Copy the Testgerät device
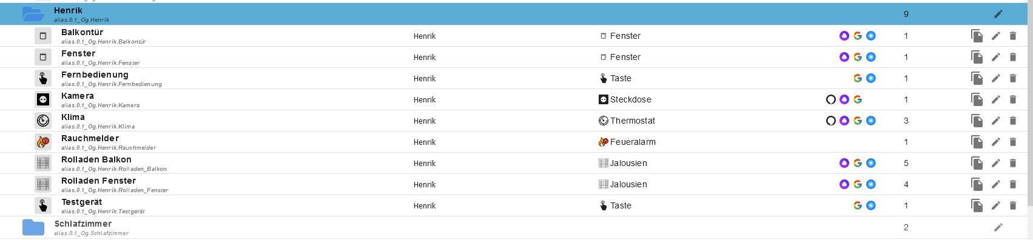The height and width of the screenshot is (240, 1033). point(977,206)
